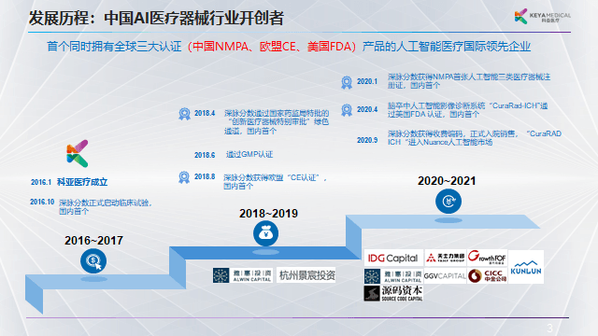Image resolution: width=598 pixels, height=336 pixels.
Task: Click the Keya Medical logo in top corner
Action: [542, 16]
